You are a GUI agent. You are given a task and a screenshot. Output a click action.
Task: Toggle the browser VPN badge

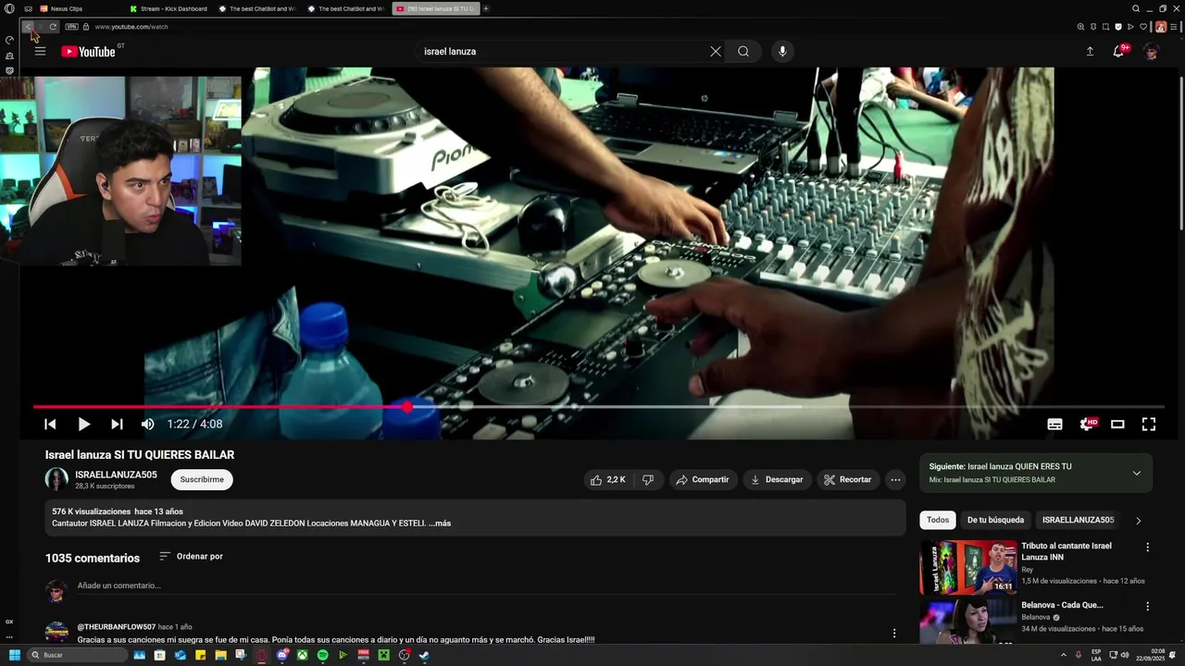coord(71,27)
